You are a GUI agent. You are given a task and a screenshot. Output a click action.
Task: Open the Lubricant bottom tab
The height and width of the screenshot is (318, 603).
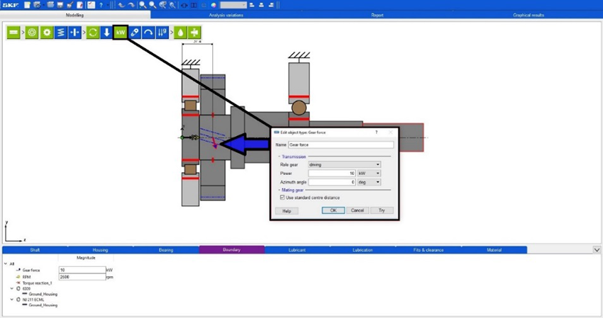pos(297,249)
